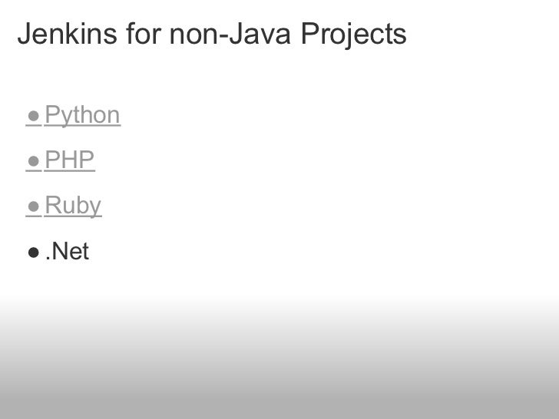
Task: Click the letter P in Python
Action: click(x=51, y=116)
